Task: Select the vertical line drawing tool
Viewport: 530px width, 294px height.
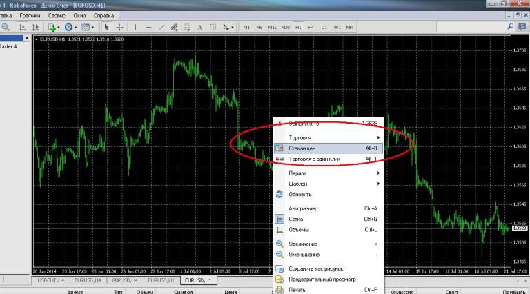Action: [135, 27]
